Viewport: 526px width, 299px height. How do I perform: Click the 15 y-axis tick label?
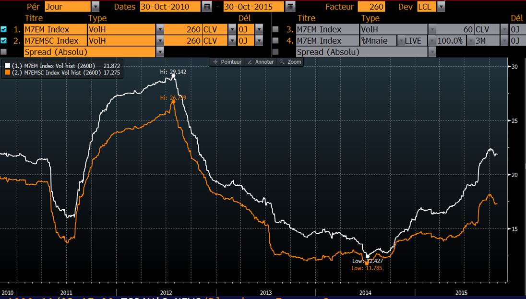[x=514, y=229]
